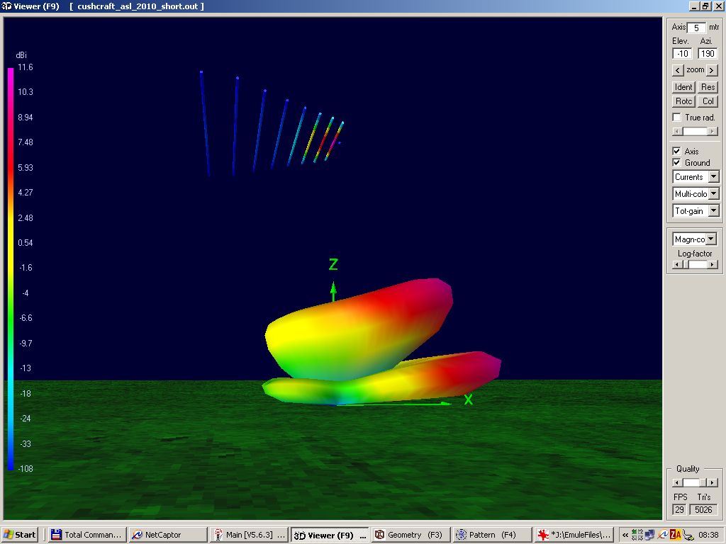
Task: Disable the Ground checkbox
Action: click(677, 163)
